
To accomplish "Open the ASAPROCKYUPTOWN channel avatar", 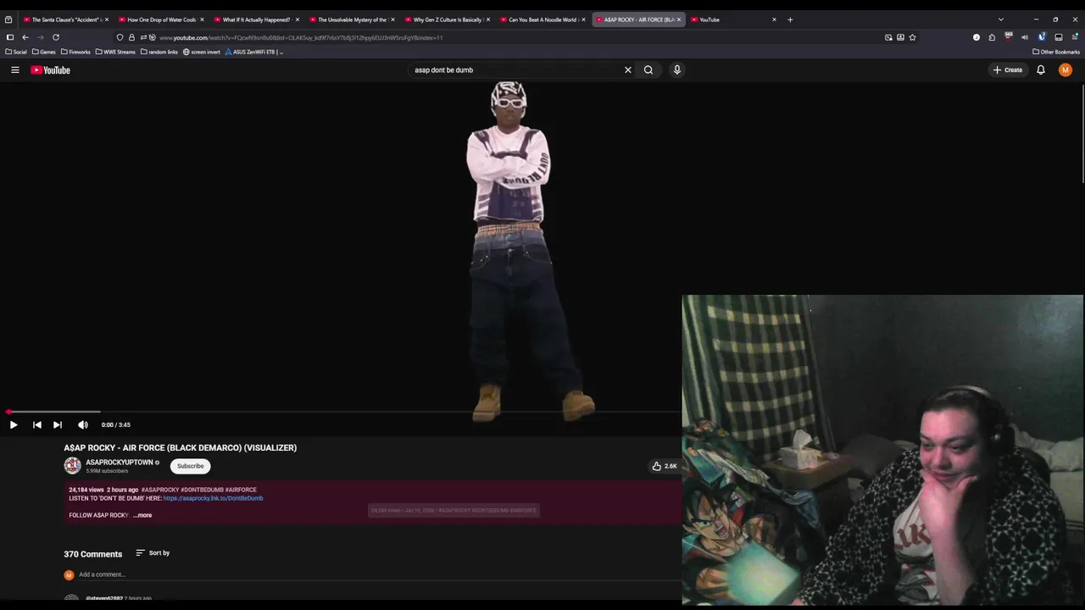I will point(72,465).
